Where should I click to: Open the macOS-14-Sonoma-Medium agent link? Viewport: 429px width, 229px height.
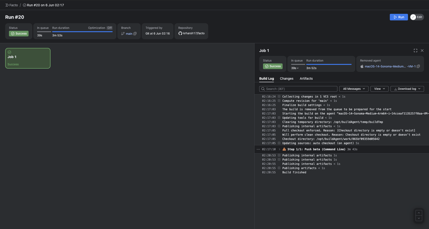(x=390, y=66)
